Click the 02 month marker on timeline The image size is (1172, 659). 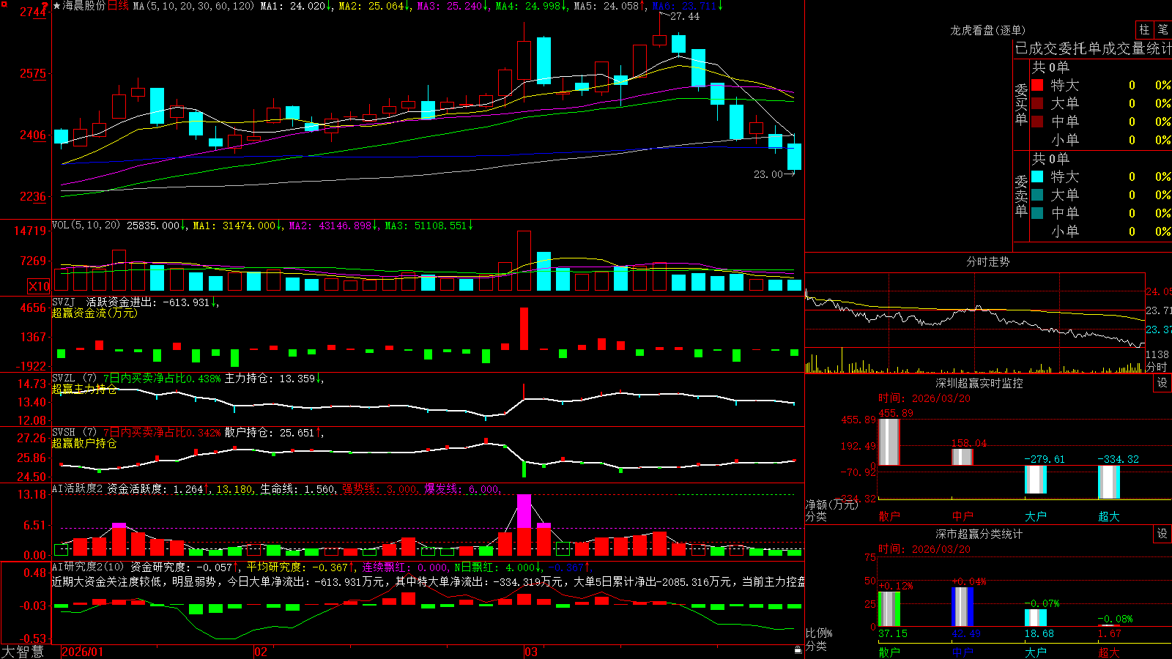(x=260, y=652)
